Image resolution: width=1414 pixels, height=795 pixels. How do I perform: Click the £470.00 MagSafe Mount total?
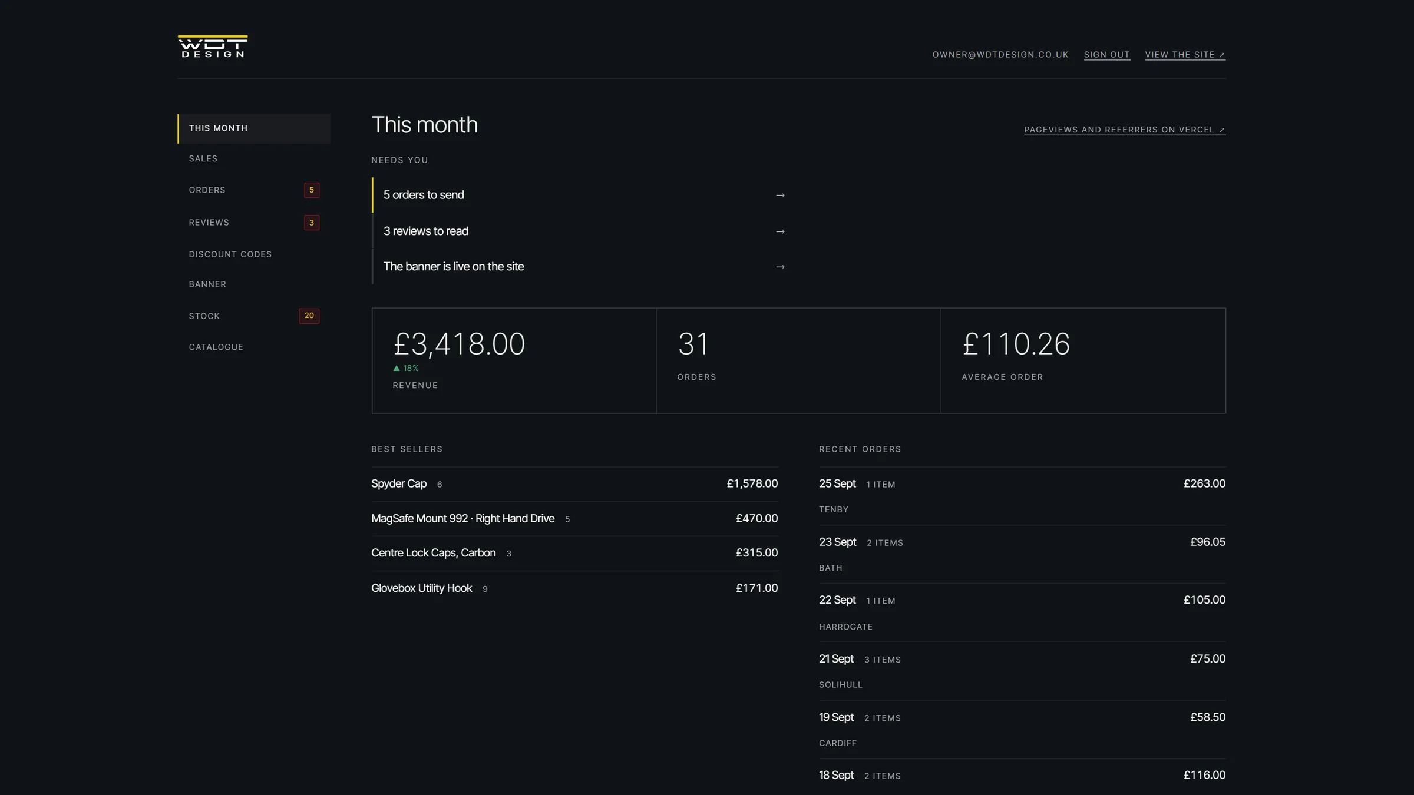(757, 519)
